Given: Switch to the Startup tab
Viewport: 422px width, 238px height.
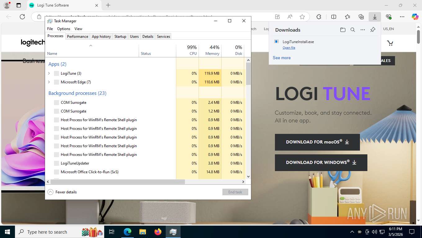Looking at the screenshot, I should [x=120, y=37].
